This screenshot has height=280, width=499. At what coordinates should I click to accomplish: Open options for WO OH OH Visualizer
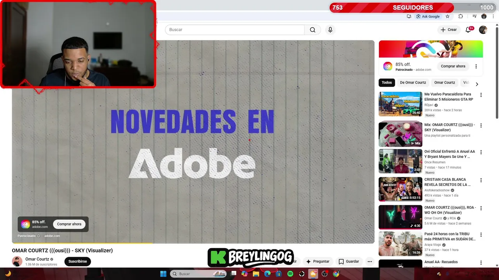pos(481,208)
